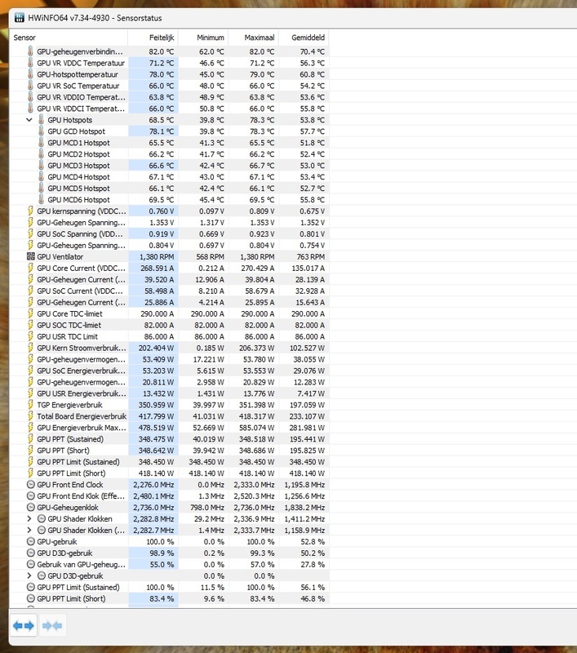This screenshot has width=577, height=653.
Task: Click the 83.4 % Feitelijk PPT Limit (Short) value
Action: [x=162, y=599]
